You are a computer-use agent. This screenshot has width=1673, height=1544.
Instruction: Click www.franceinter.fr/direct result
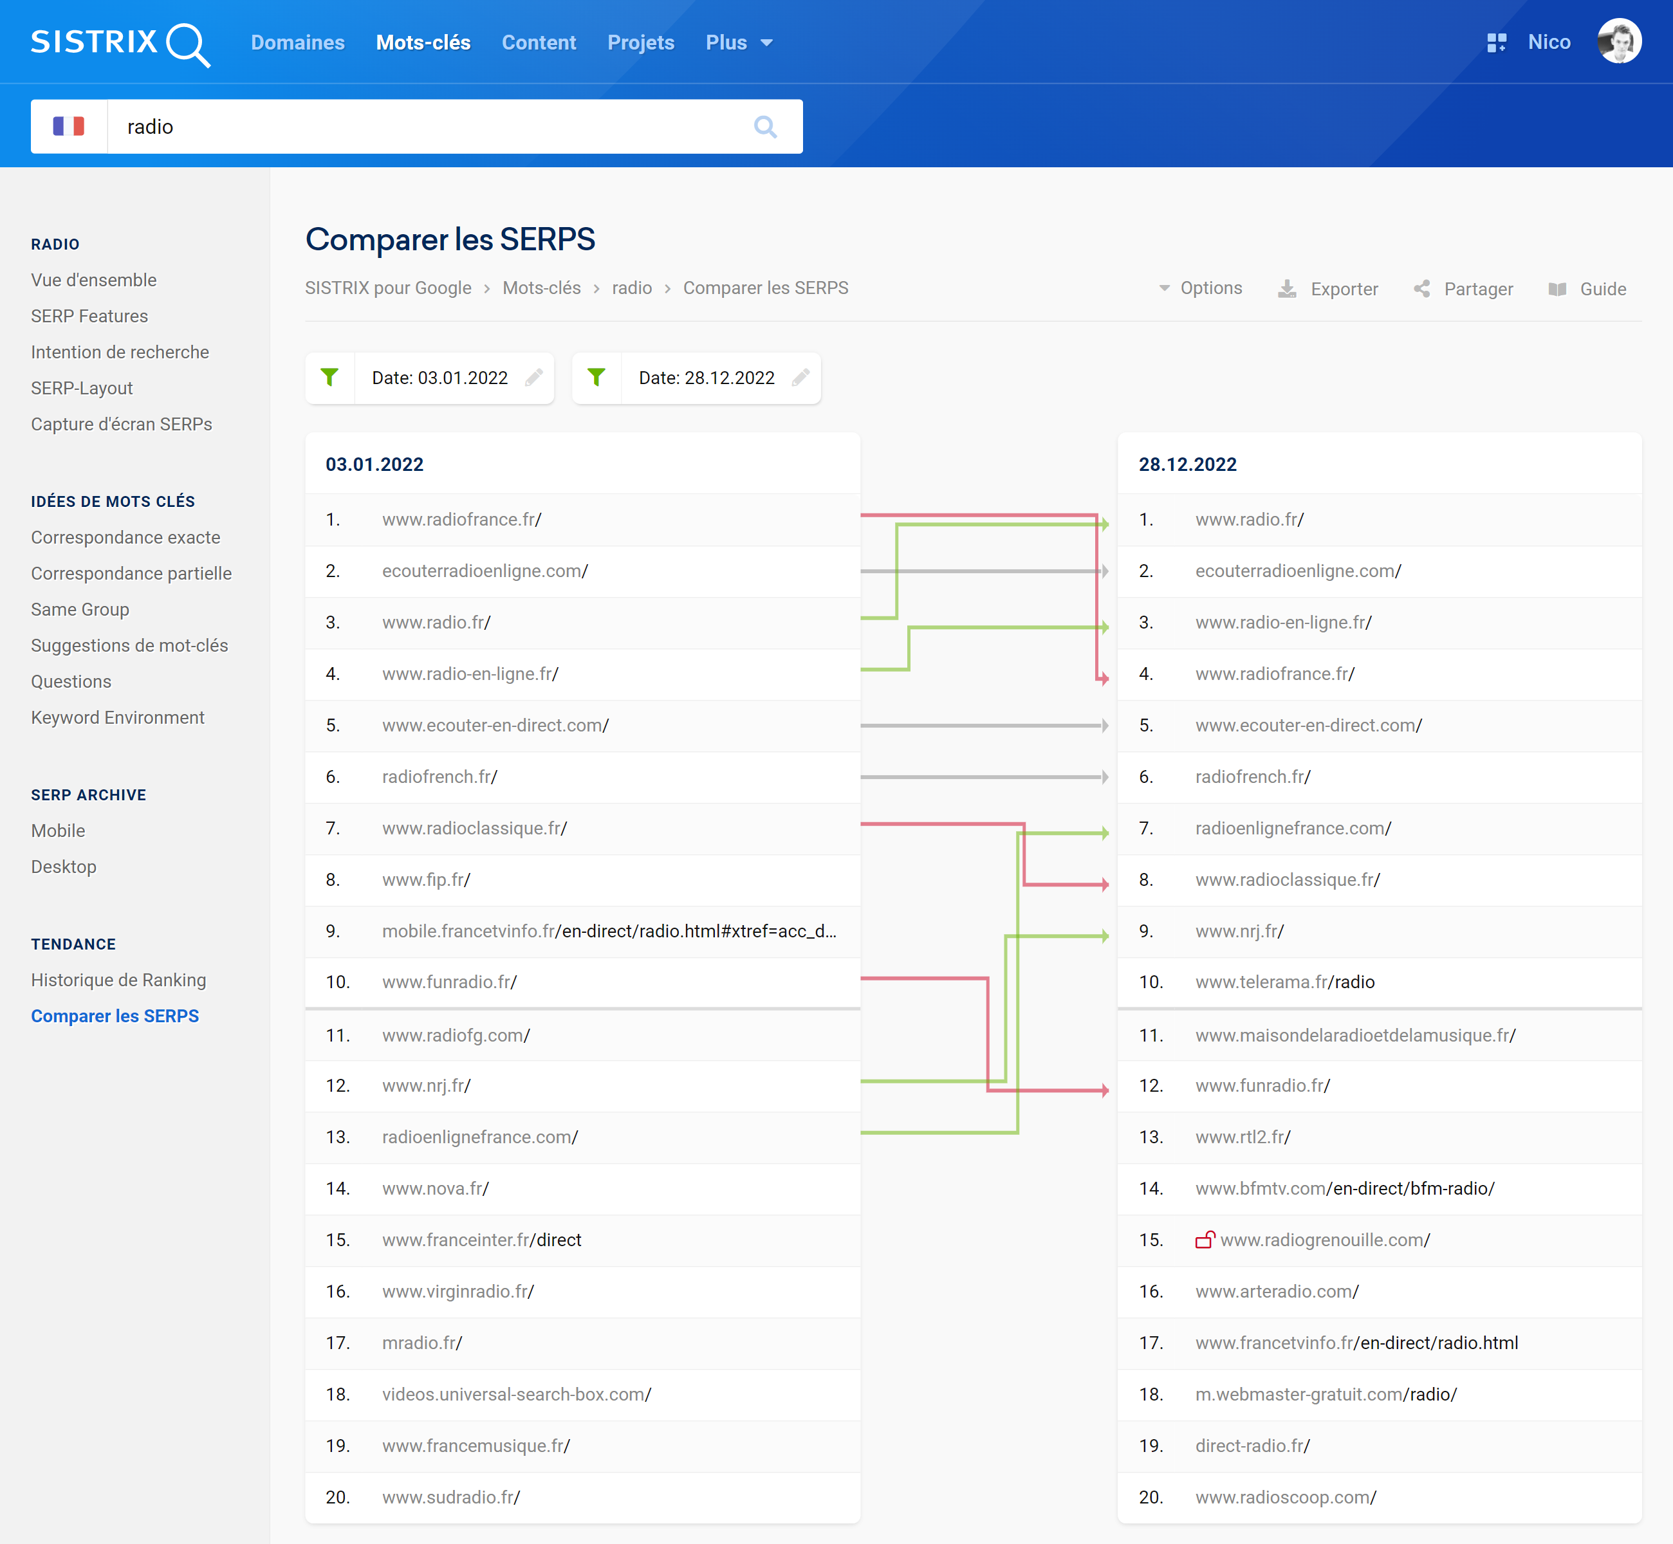481,1240
